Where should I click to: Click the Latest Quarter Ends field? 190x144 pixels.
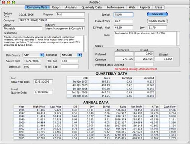click(x=43, y=92)
